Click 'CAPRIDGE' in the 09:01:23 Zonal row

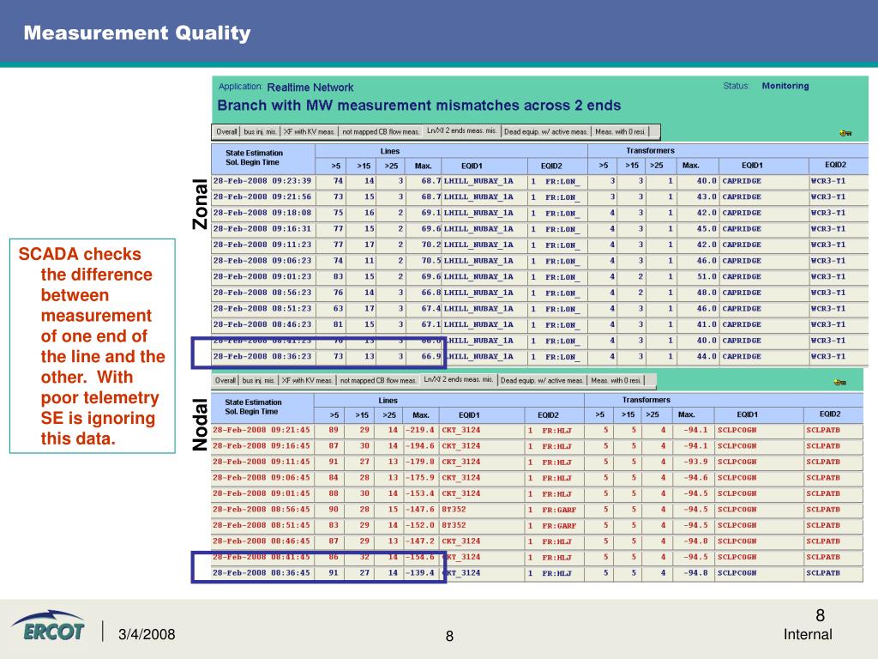742,277
